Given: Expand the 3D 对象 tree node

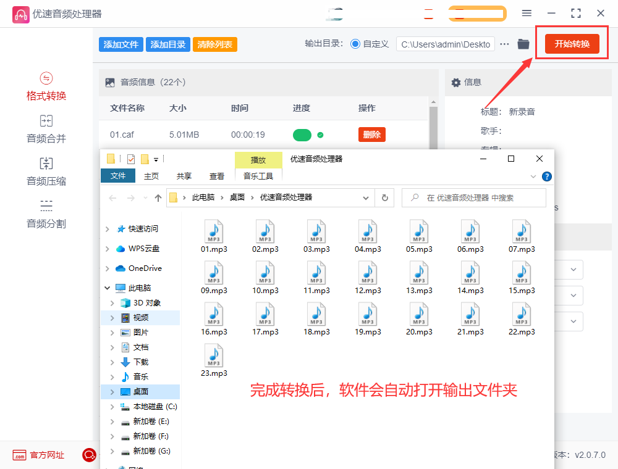Looking at the screenshot, I should click(112, 303).
